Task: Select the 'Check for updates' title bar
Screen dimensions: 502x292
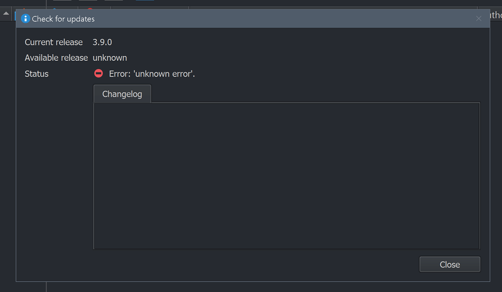Action: point(253,19)
